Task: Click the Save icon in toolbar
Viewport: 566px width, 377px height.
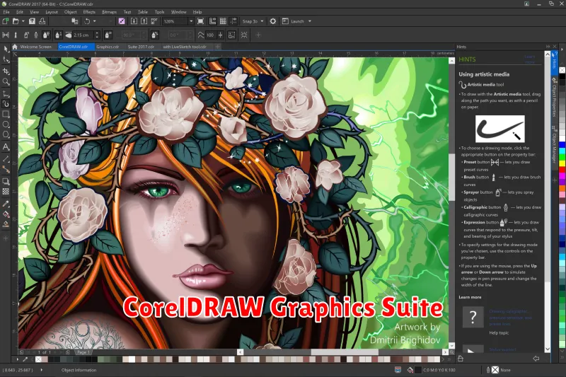Action: [x=32, y=21]
